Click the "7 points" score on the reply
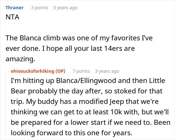The image size is (175, 140). tap(81, 71)
